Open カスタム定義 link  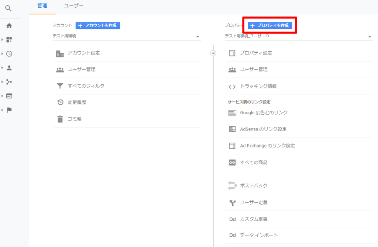(254, 219)
